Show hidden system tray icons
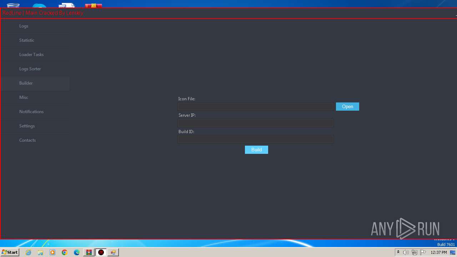The width and height of the screenshot is (457, 257). click(x=398, y=252)
